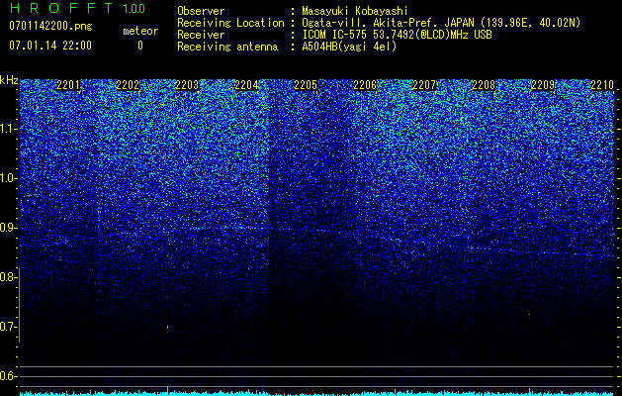Click the Receiving antenna label
This screenshot has width=622, height=396.
click(227, 47)
